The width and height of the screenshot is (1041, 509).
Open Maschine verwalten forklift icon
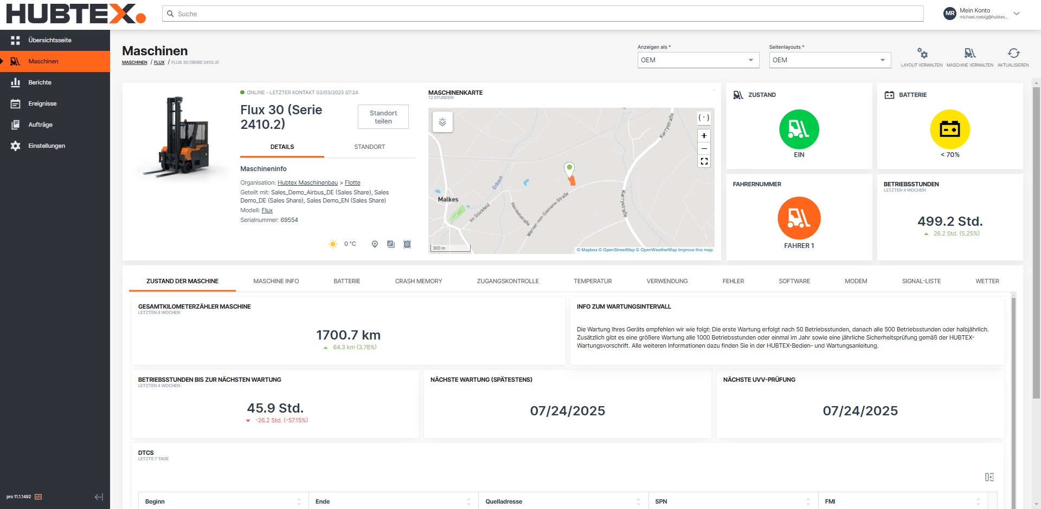point(969,54)
